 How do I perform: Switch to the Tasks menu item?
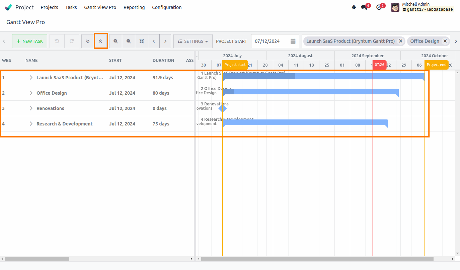tap(71, 7)
